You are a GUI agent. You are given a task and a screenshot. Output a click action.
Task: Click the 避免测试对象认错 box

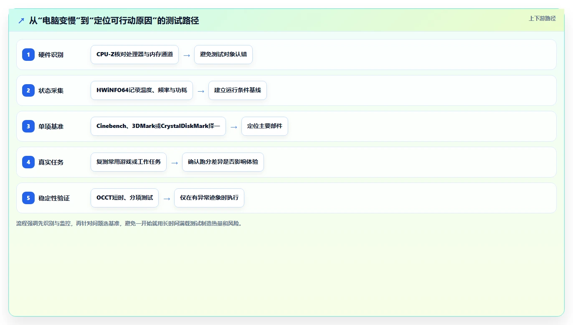(x=223, y=55)
